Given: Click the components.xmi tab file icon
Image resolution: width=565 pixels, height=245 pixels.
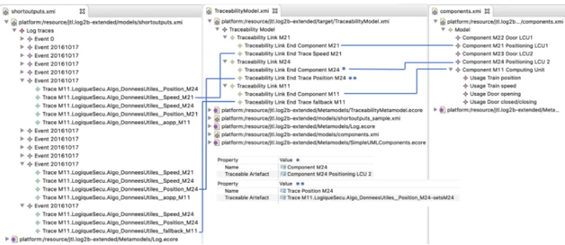Looking at the screenshot, I should pos(435,11).
